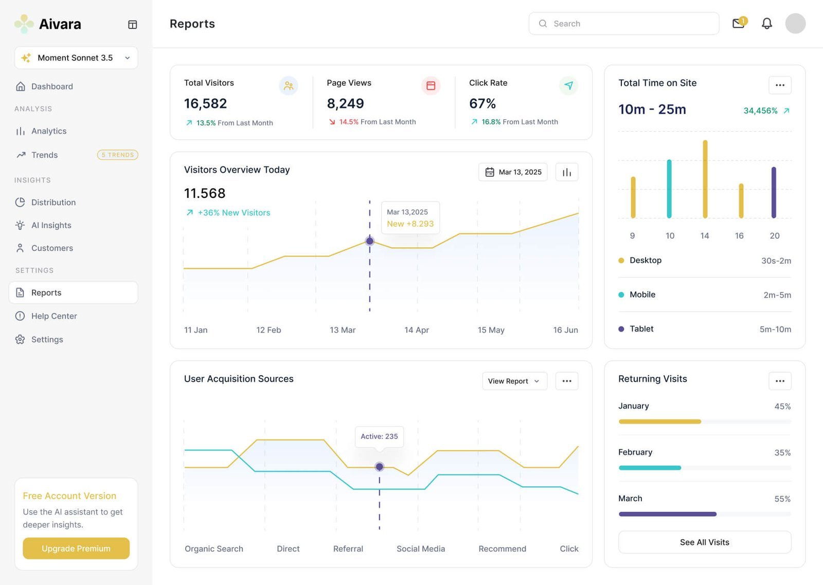Image resolution: width=823 pixels, height=585 pixels.
Task: Click the AI Insights sidebar item
Action: (x=51, y=225)
